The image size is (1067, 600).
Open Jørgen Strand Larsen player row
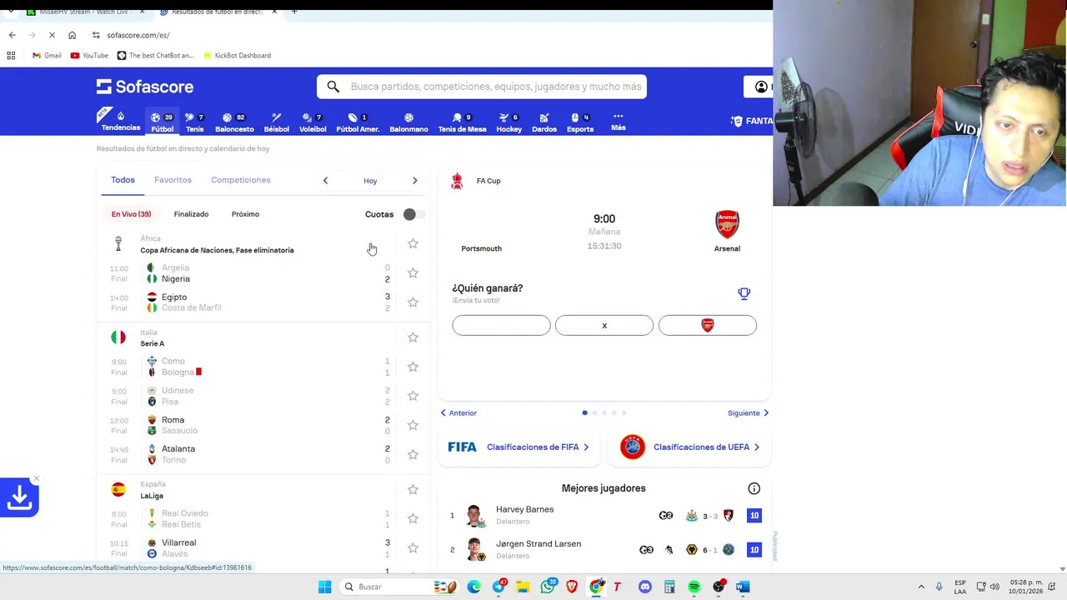click(604, 550)
